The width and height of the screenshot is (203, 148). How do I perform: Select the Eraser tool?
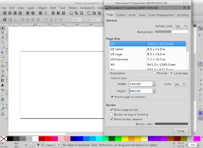(x=3, y=95)
